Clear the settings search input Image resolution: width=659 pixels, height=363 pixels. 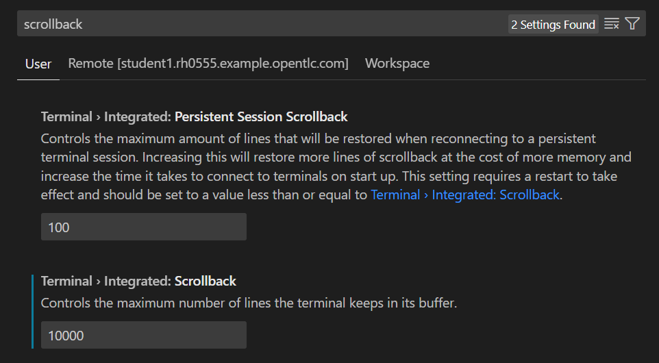point(612,24)
